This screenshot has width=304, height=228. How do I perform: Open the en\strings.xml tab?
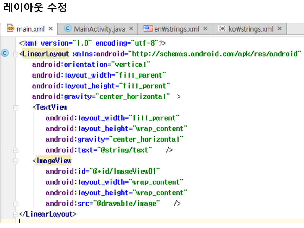click(177, 29)
